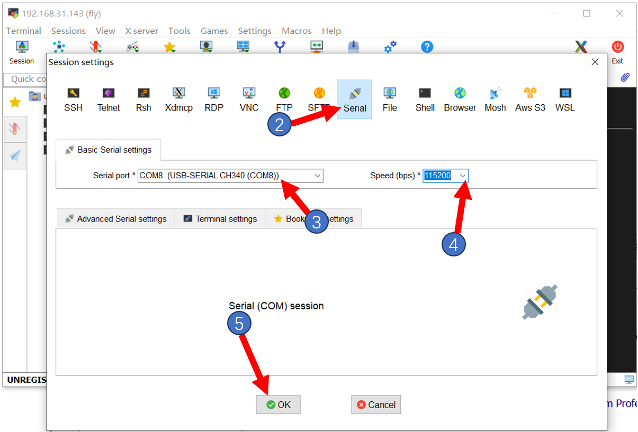Open the Sessions menu
Viewport: 638px width, 432px height.
[x=68, y=31]
